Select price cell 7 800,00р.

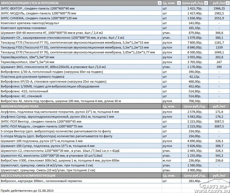click(195, 42)
